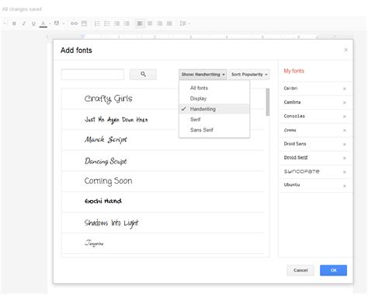368x295 pixels.
Task: Click the Cancel button
Action: (300, 270)
